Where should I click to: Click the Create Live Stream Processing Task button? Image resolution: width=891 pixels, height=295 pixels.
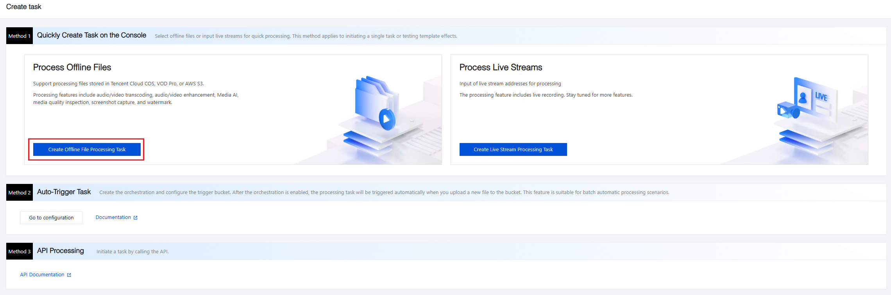tap(513, 150)
